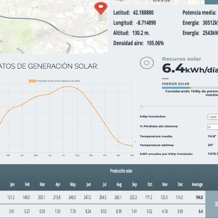Click the July value 264.5

tap(103, 197)
